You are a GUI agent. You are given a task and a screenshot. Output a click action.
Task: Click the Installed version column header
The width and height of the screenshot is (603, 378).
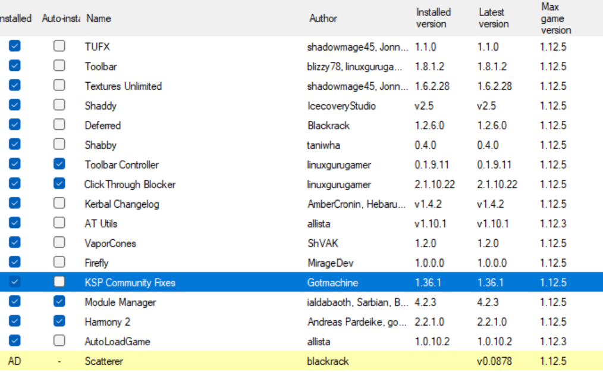pos(433,18)
